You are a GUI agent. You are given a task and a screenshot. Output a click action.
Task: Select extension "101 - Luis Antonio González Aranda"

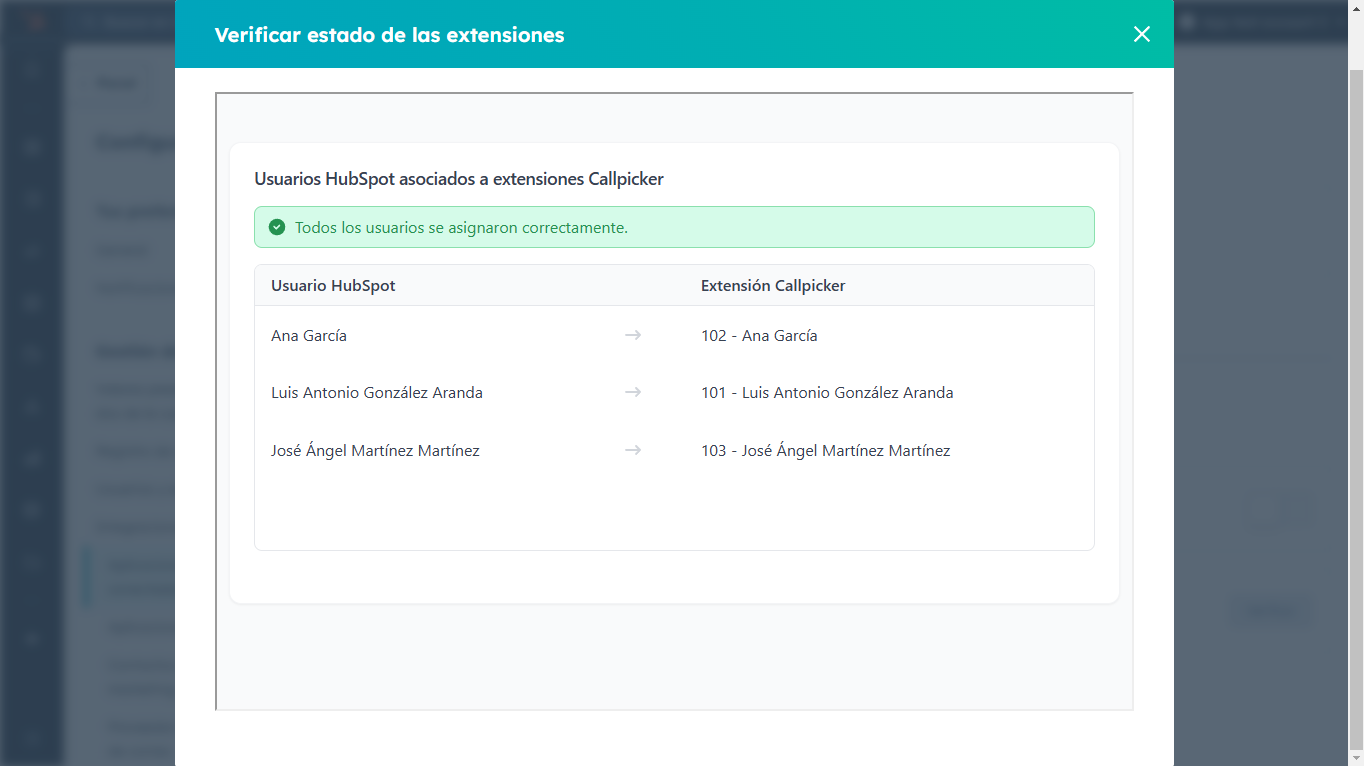827,393
